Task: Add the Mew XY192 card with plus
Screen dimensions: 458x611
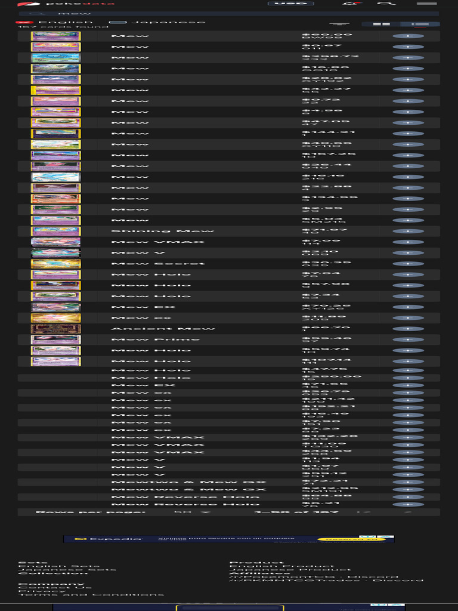Action: point(408,79)
